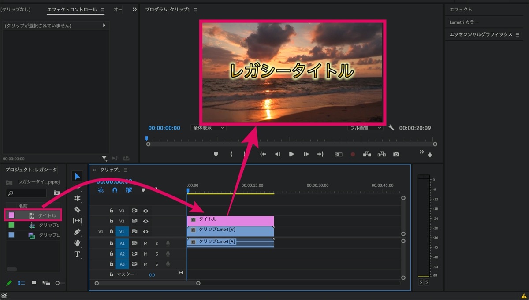
Task: Click the Mark In brace button
Action: [x=231, y=154]
